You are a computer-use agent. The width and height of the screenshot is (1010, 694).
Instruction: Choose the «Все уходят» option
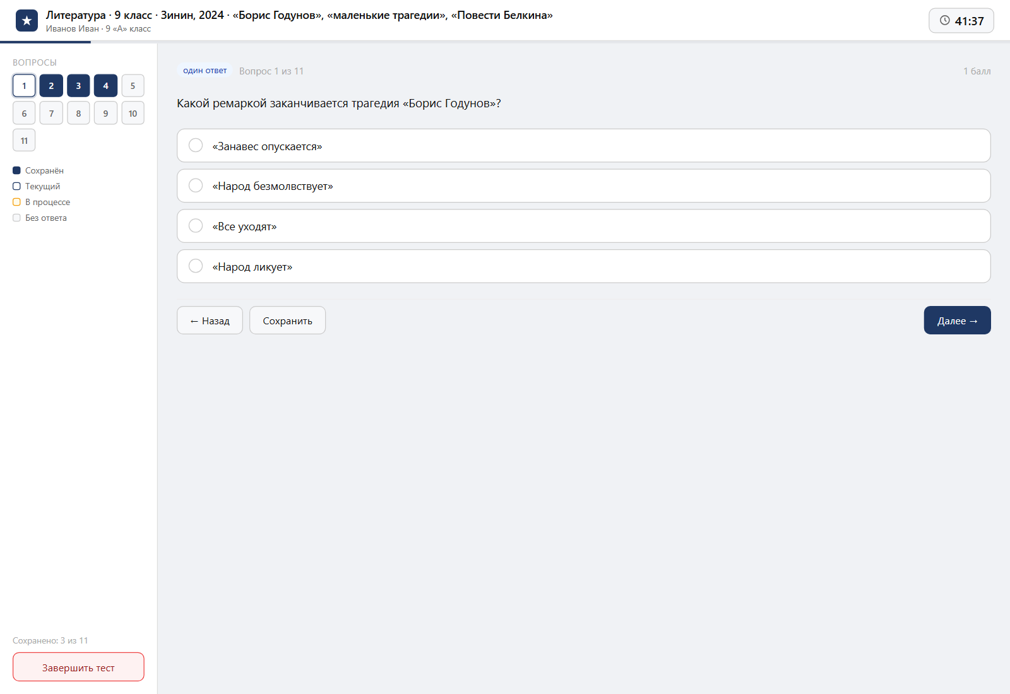(583, 226)
